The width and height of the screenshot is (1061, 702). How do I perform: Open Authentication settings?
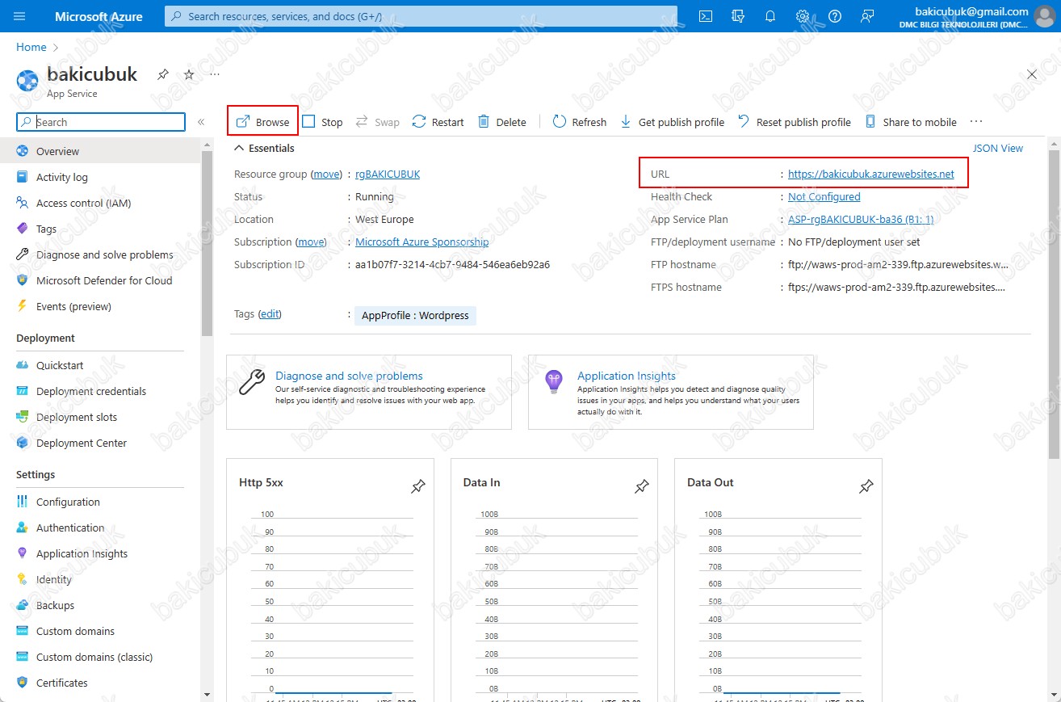pos(100,528)
